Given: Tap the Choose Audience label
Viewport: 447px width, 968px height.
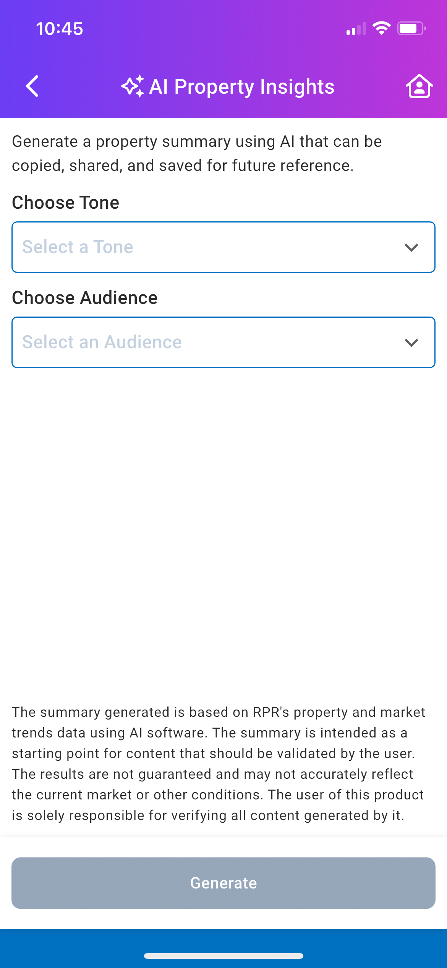Looking at the screenshot, I should pyautogui.click(x=85, y=298).
